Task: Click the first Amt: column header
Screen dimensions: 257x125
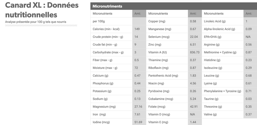Action: (139, 14)
